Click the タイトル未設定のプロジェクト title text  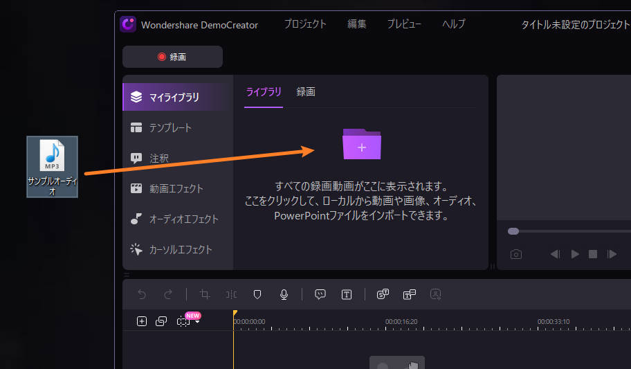pos(576,24)
